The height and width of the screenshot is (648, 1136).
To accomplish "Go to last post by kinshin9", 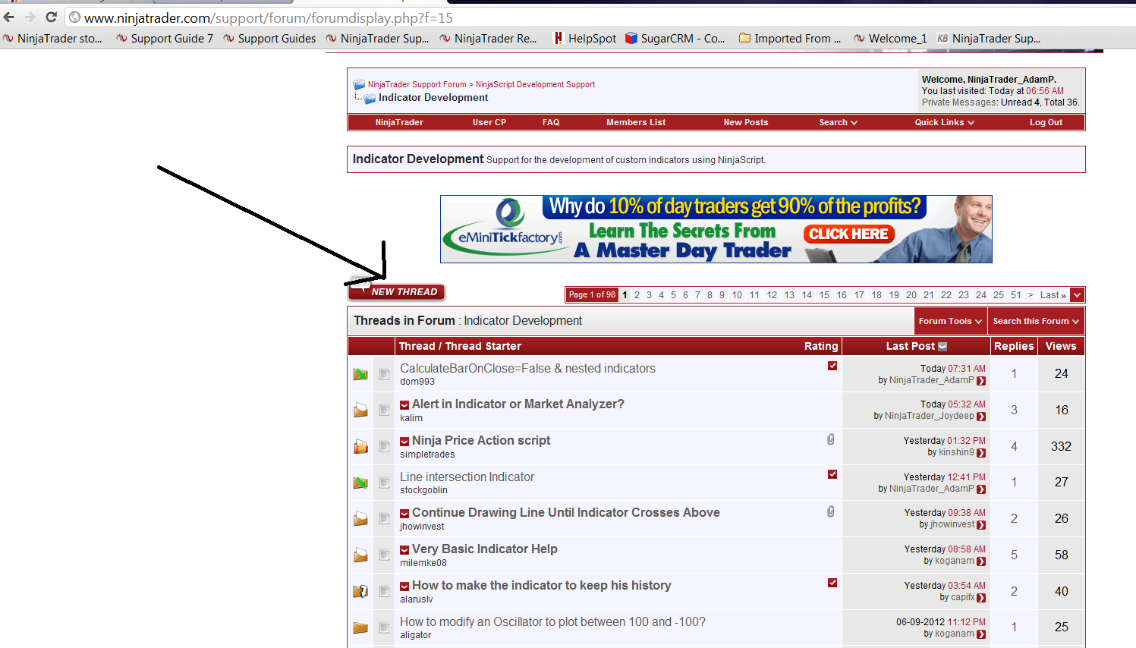I will 981,453.
